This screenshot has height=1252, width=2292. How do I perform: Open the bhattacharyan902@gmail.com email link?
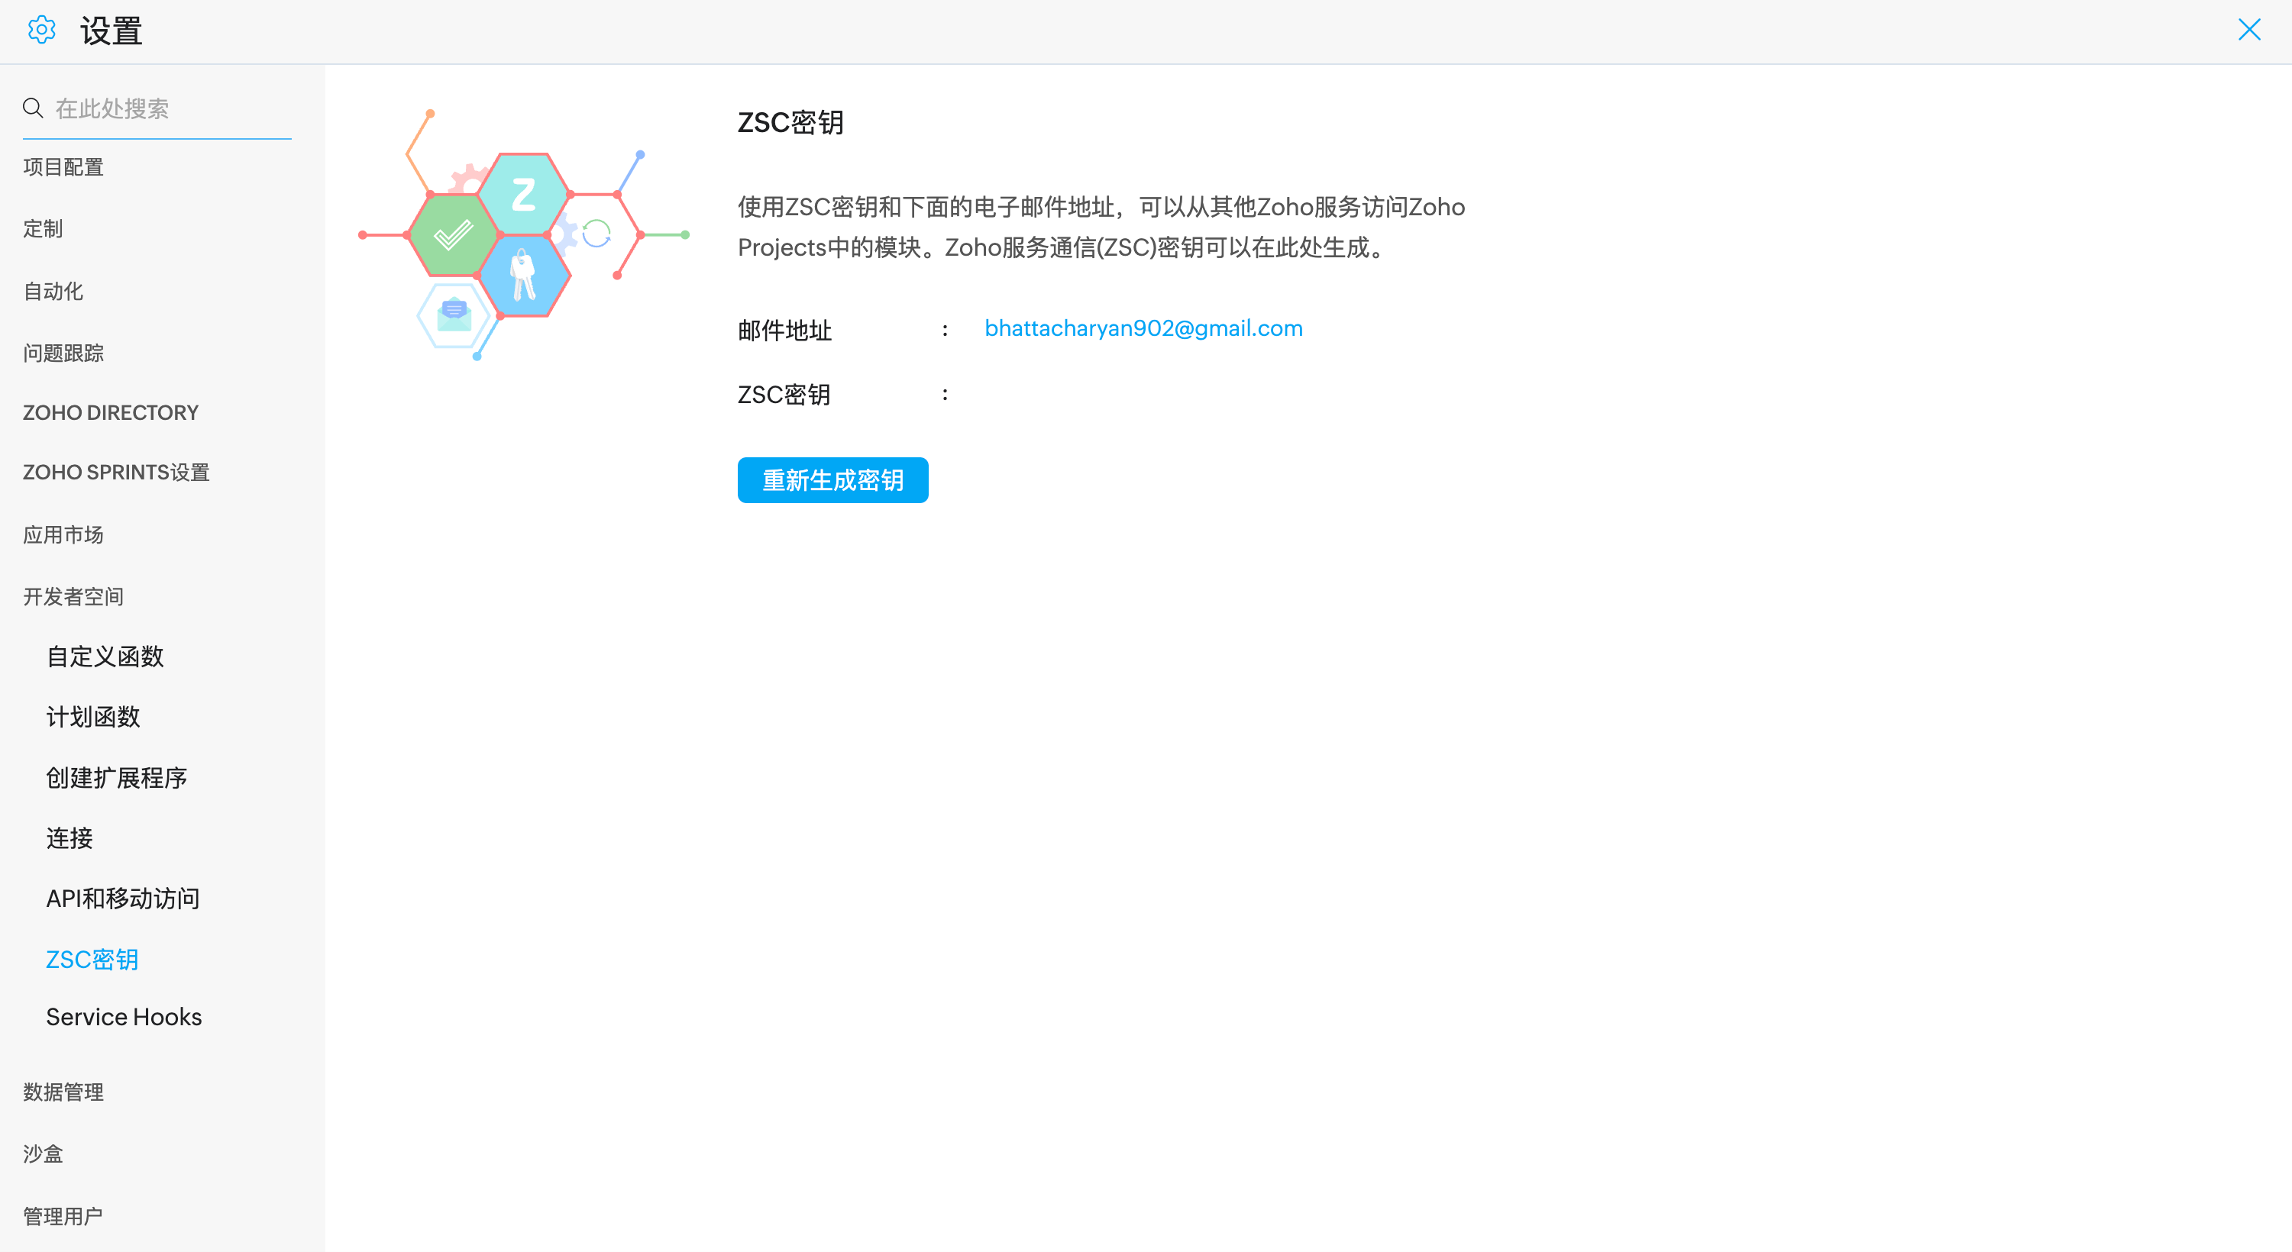click(x=1143, y=328)
